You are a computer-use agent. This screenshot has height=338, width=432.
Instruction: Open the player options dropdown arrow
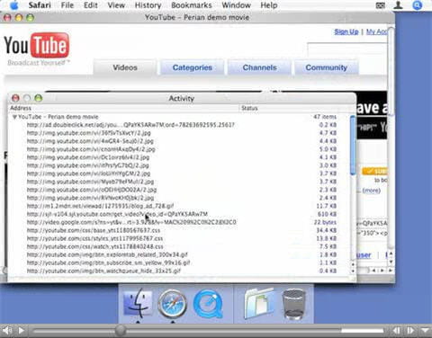[425, 331]
